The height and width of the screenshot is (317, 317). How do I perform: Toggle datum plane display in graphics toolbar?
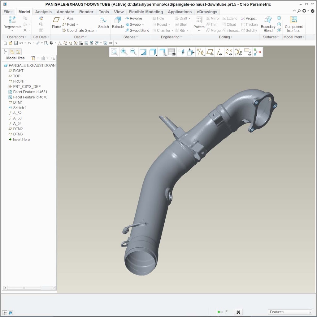(x=210, y=52)
